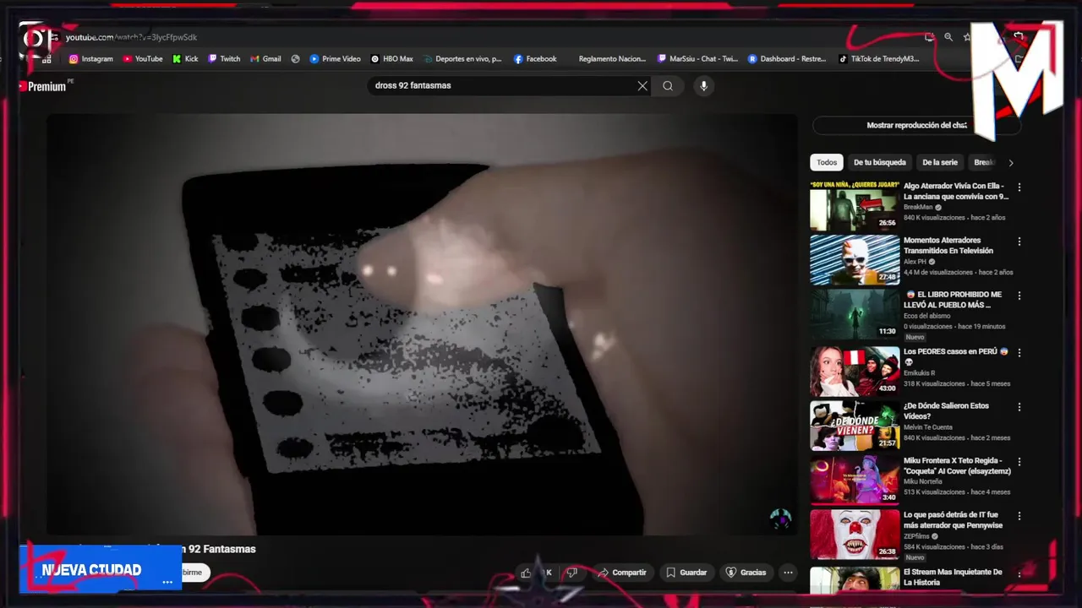Open Lo que pasó detrás de IT thumbnail
1082x608 pixels.
(x=855, y=534)
